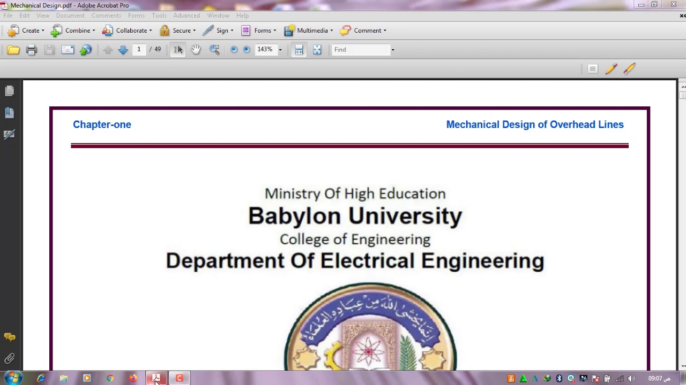
Task: Open the Advanced menu
Action: 187,16
